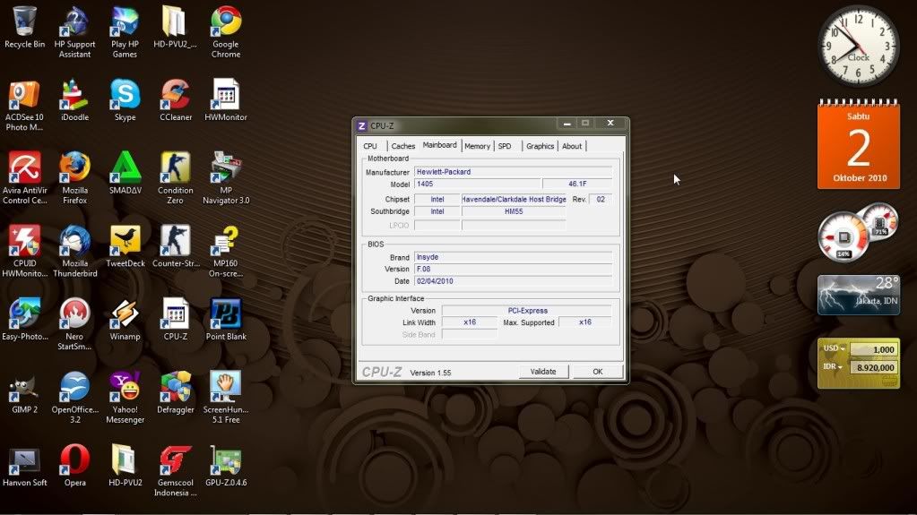Open the SPD tab

click(505, 146)
